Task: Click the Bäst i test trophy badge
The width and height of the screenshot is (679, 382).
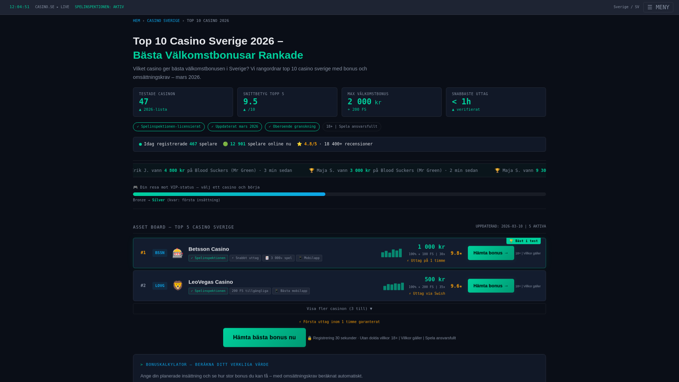Action: (523, 241)
